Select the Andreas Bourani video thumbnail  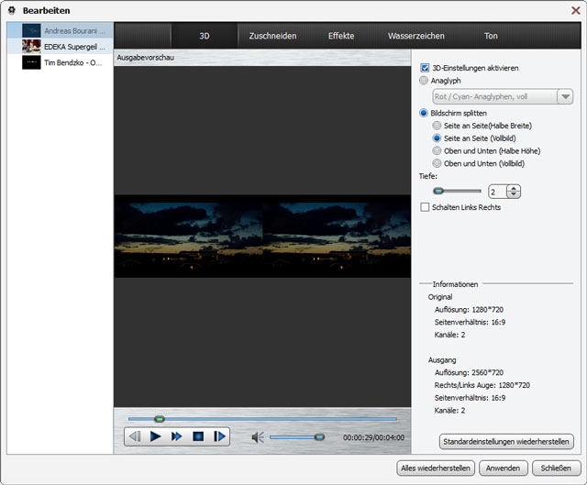(x=31, y=30)
